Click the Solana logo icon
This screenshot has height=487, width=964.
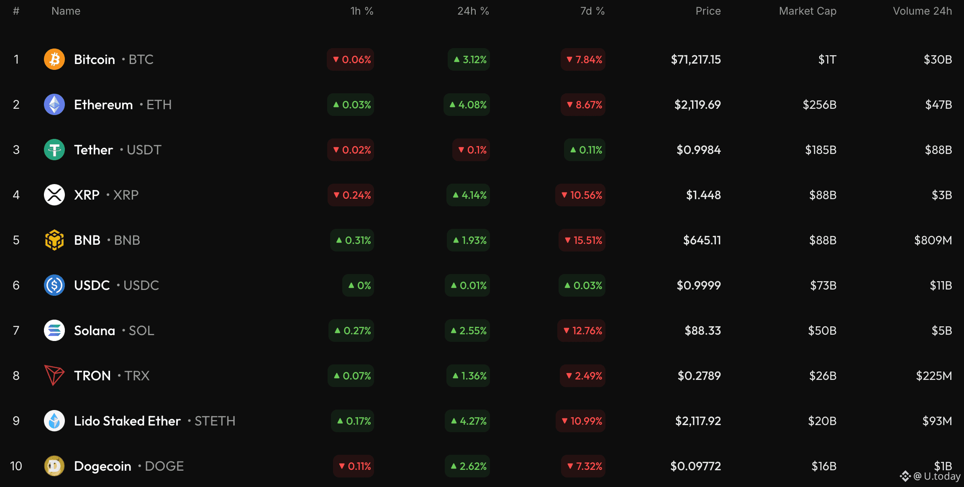[54, 331]
